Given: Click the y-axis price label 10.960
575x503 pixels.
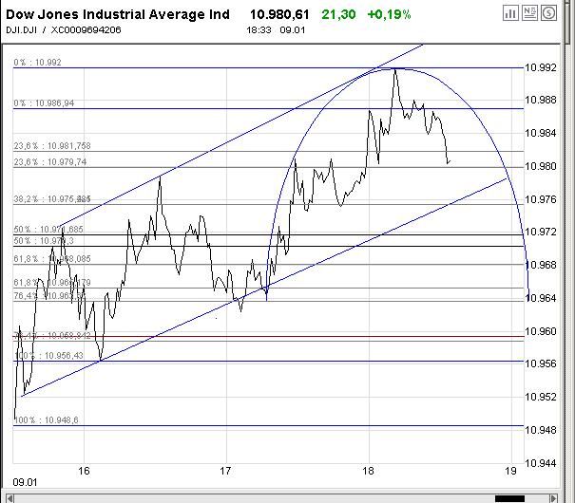Looking at the screenshot, I should click(541, 331).
